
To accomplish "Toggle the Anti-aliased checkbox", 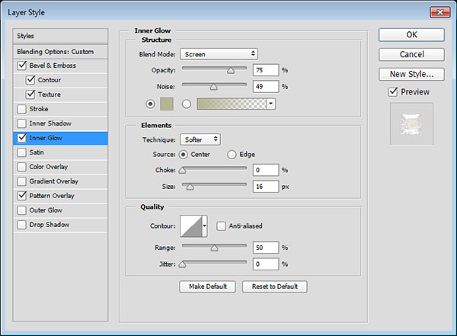I will 221,226.
